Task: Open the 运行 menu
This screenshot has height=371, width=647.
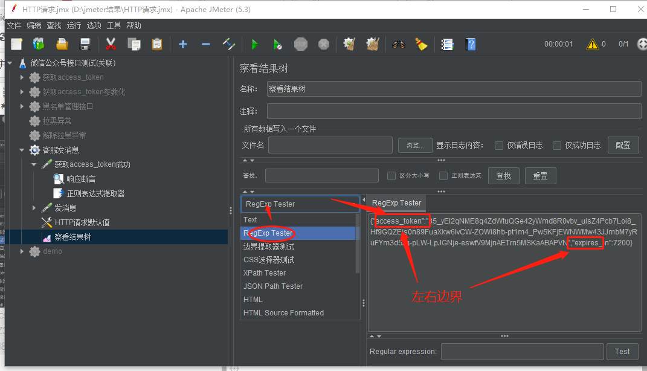Action: point(74,25)
